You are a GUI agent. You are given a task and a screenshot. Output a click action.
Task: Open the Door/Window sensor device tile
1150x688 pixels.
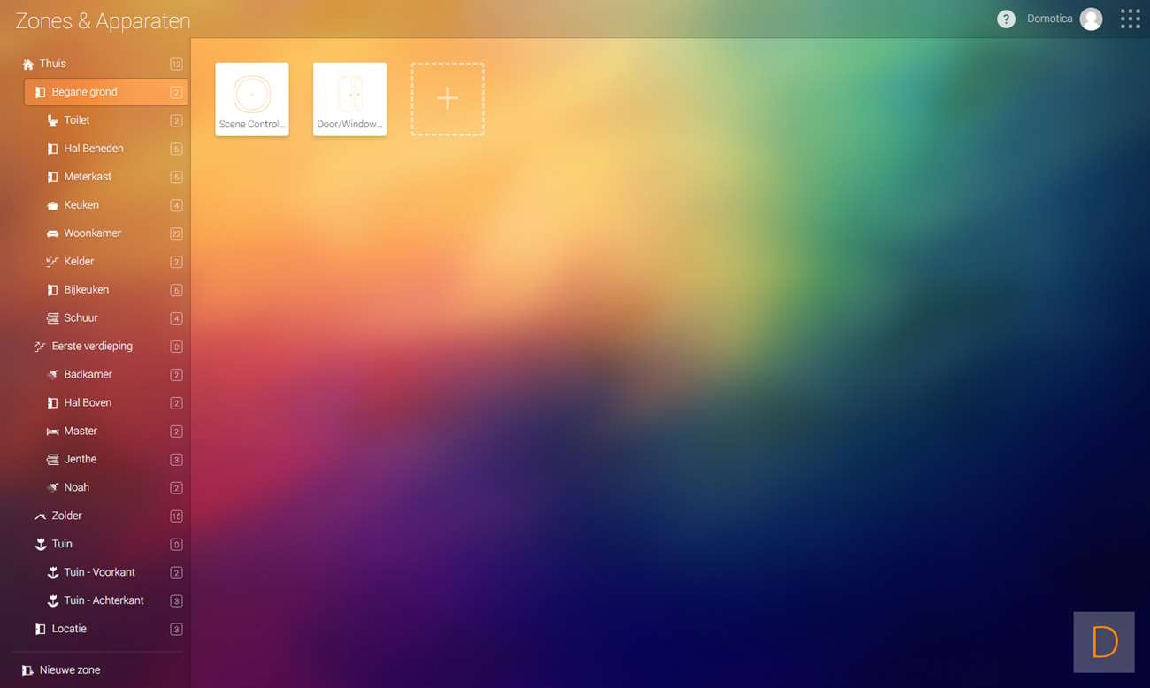click(349, 99)
